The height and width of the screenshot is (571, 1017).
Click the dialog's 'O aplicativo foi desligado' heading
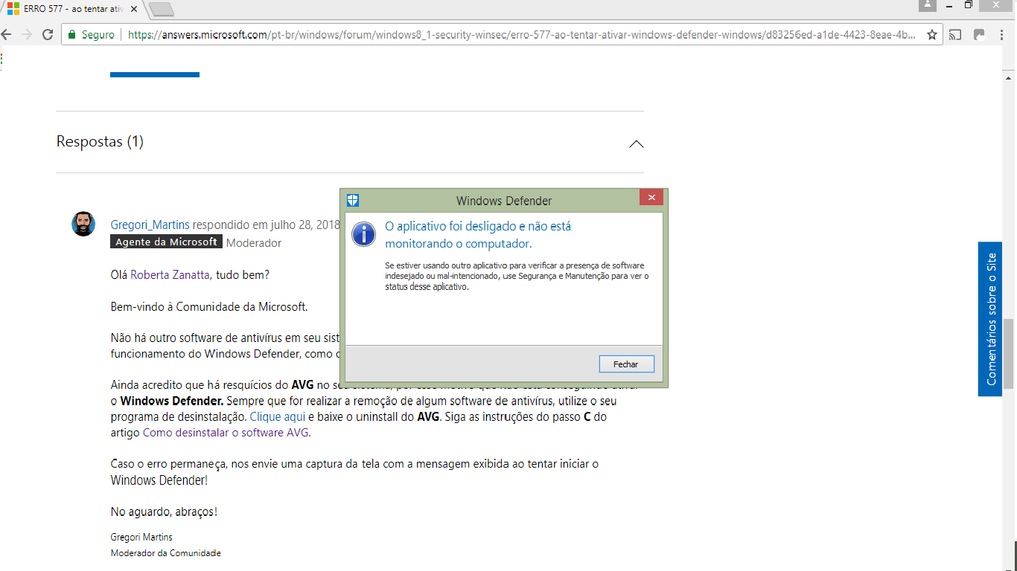tap(478, 235)
